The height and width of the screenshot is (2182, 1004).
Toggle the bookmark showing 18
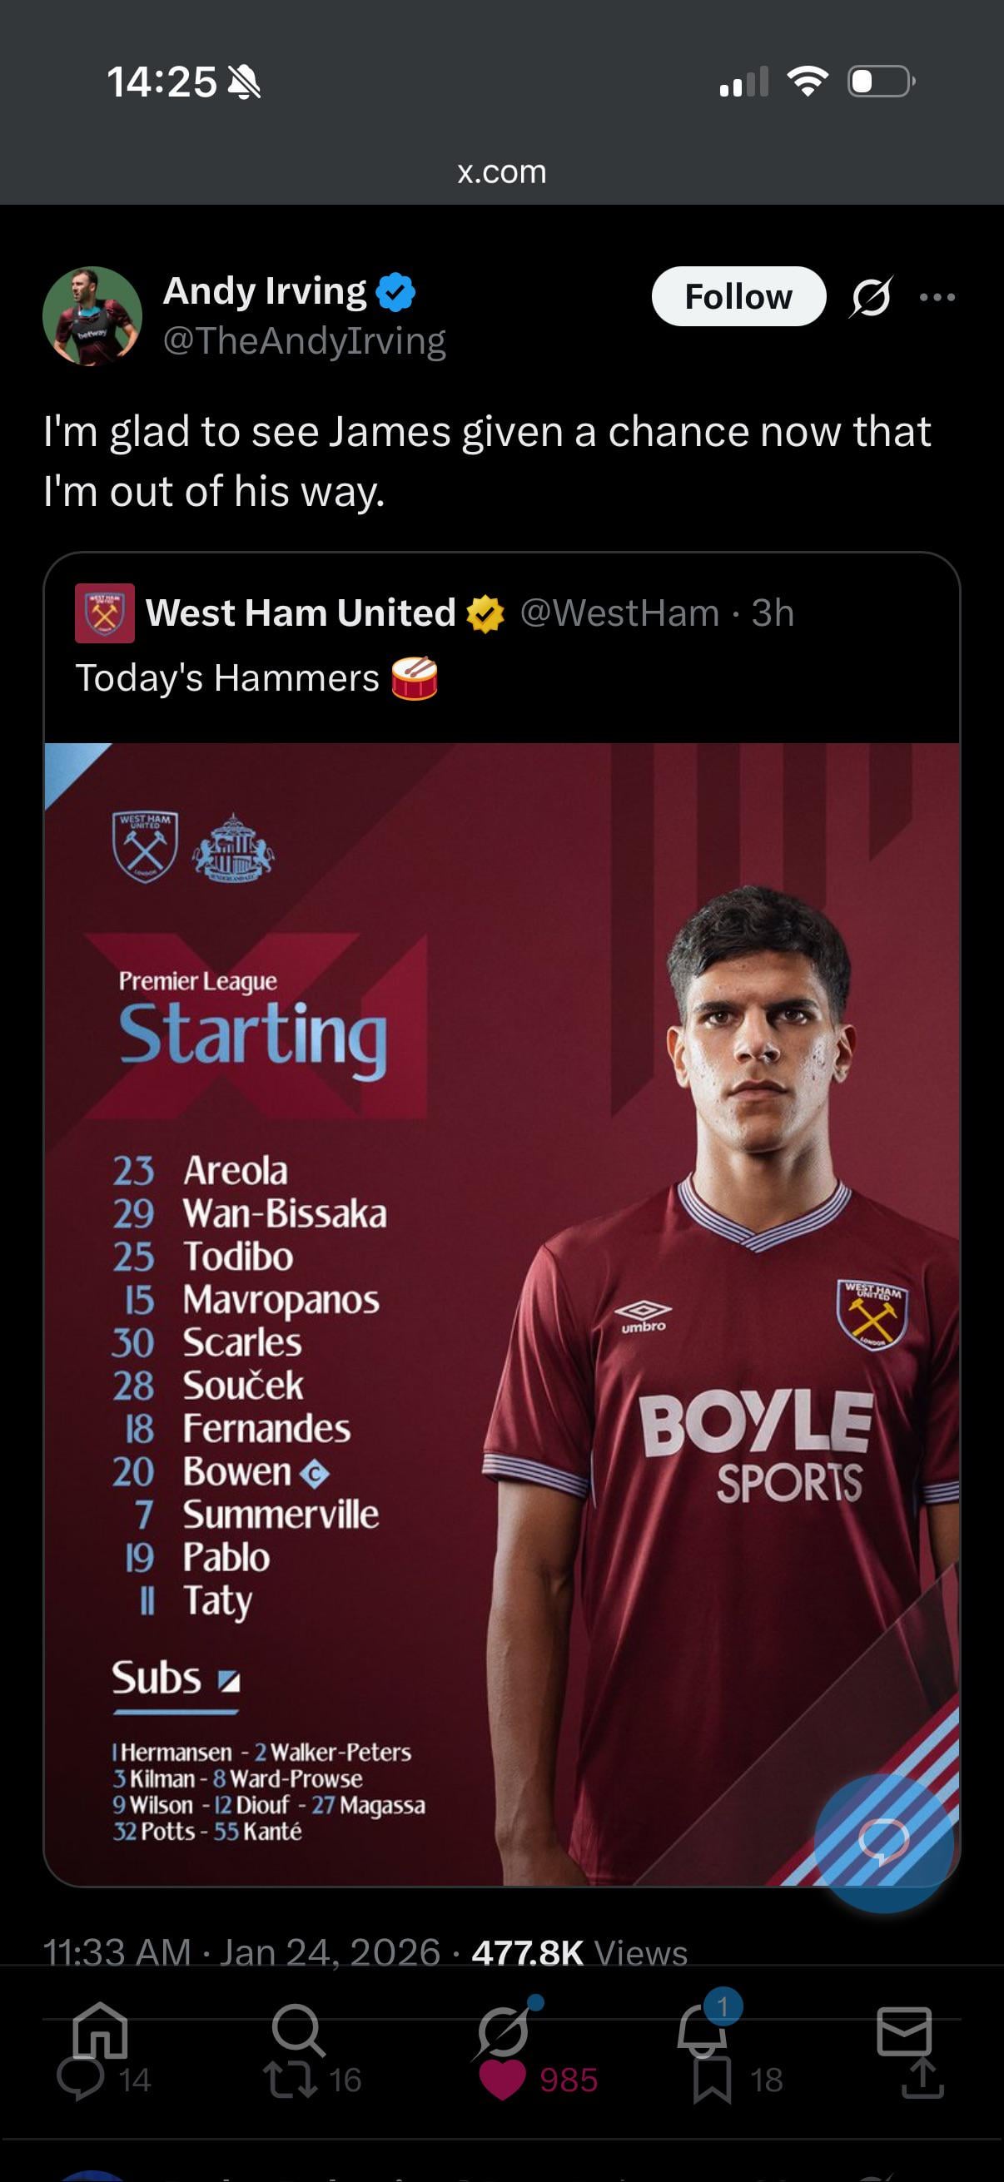click(712, 2080)
